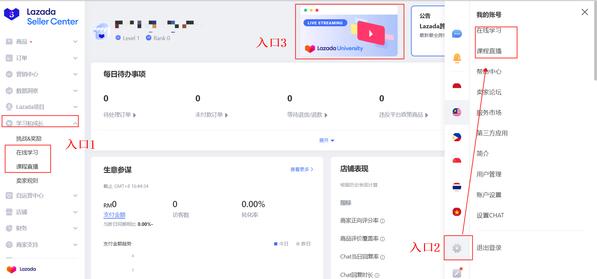Click the Lazada项目 sidebar icon
597x279 pixels.
(x=9, y=107)
